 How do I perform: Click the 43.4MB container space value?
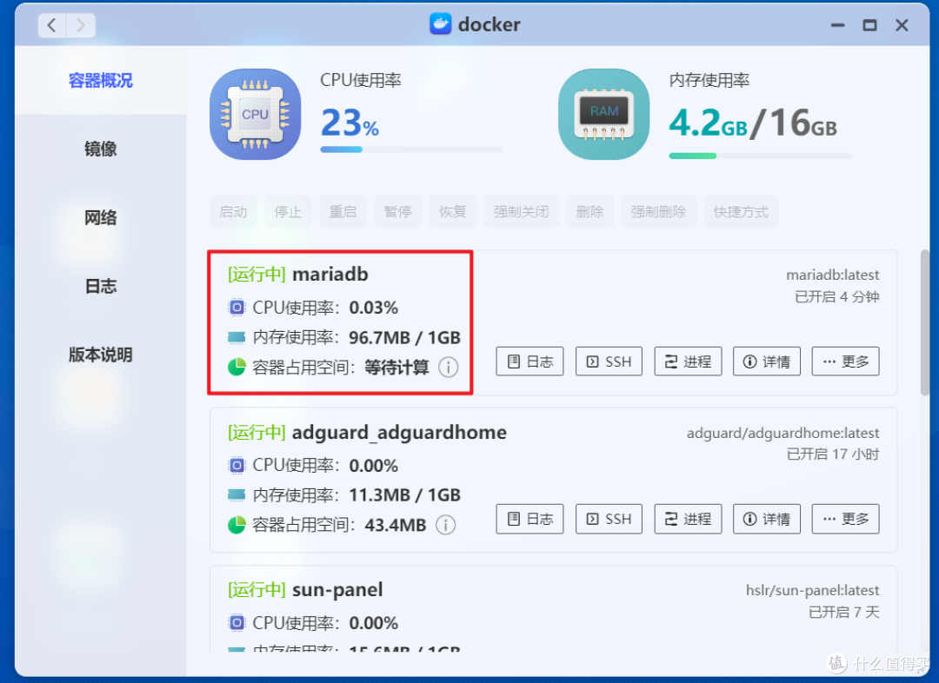396,525
